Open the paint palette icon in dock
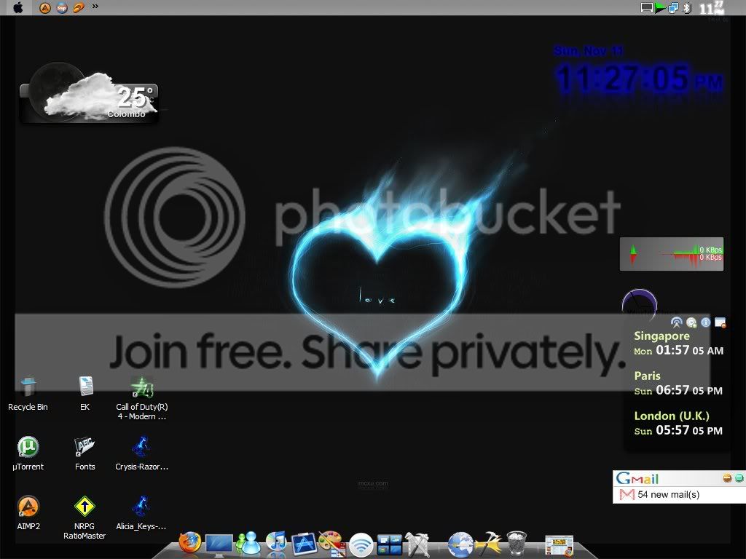 332,544
